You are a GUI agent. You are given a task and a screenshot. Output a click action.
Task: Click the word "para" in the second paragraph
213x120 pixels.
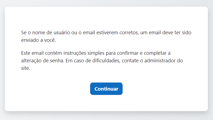point(109,53)
